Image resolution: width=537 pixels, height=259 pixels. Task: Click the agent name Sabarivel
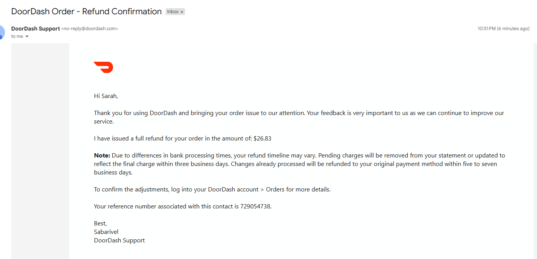click(106, 232)
